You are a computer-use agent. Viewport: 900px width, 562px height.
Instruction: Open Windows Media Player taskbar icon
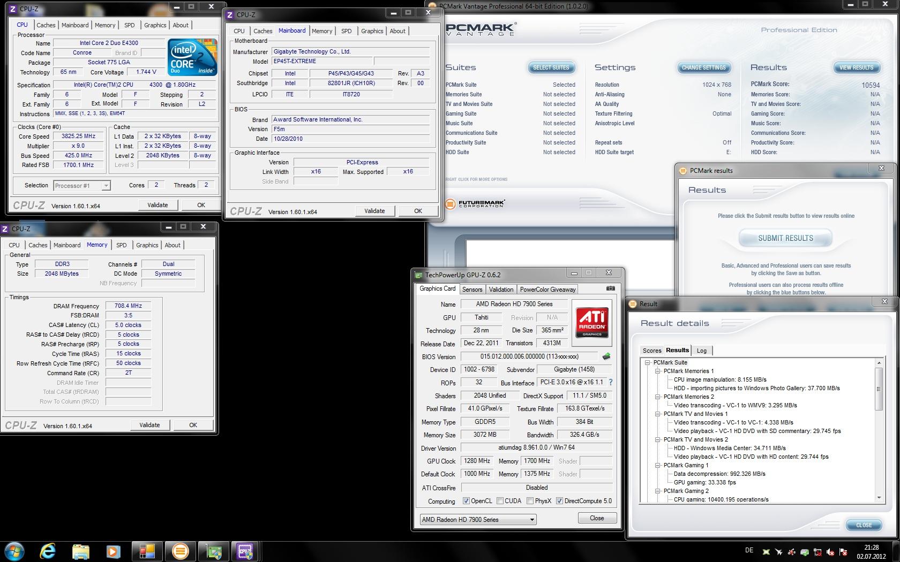coord(113,551)
